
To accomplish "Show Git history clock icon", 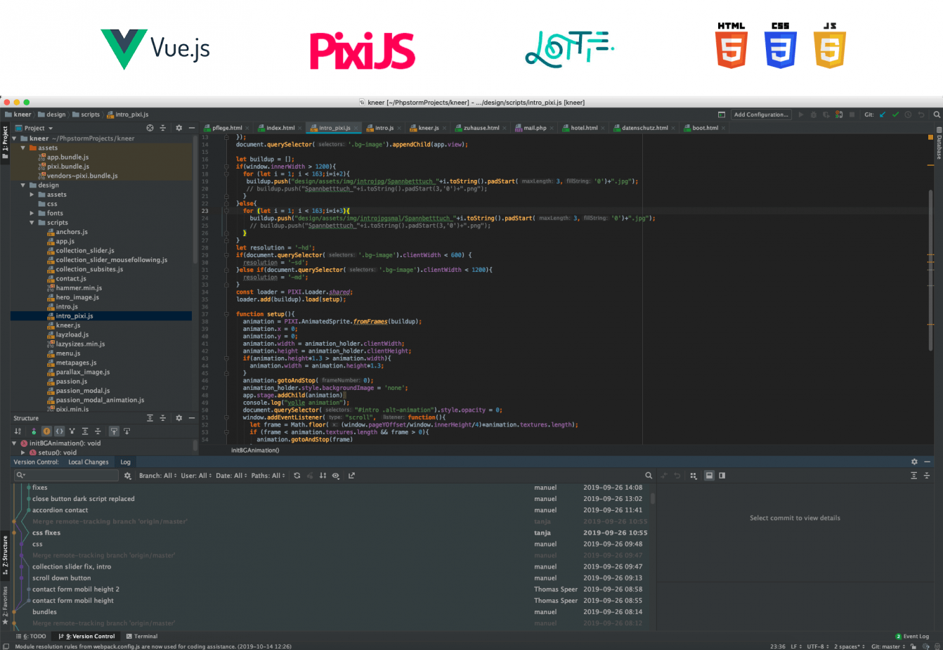I will [x=908, y=115].
